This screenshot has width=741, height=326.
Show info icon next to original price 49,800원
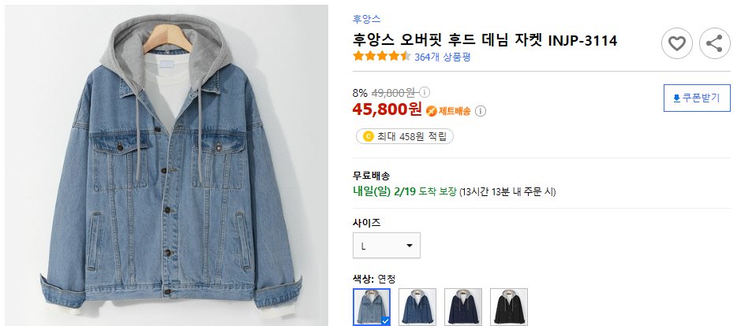pos(425,91)
